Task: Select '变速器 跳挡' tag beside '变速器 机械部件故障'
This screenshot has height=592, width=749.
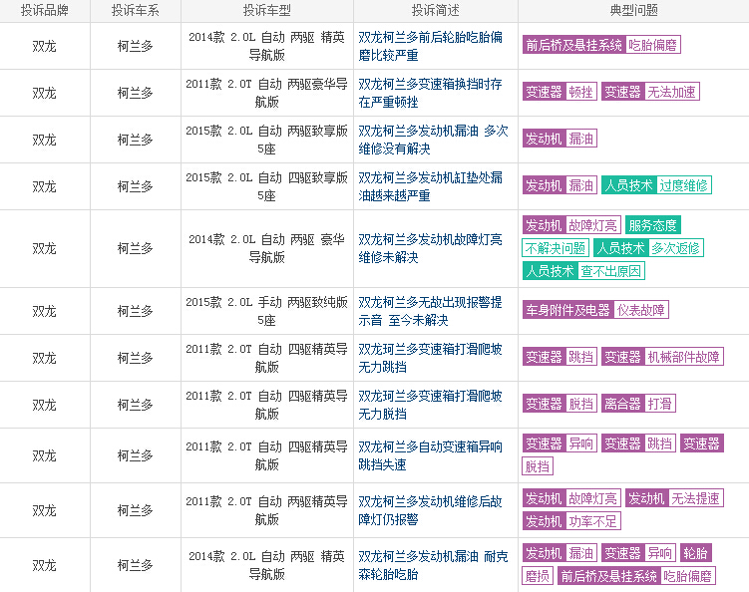Action: [x=560, y=356]
